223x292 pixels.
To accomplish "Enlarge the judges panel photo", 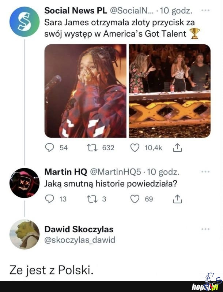I will pos(170,91).
